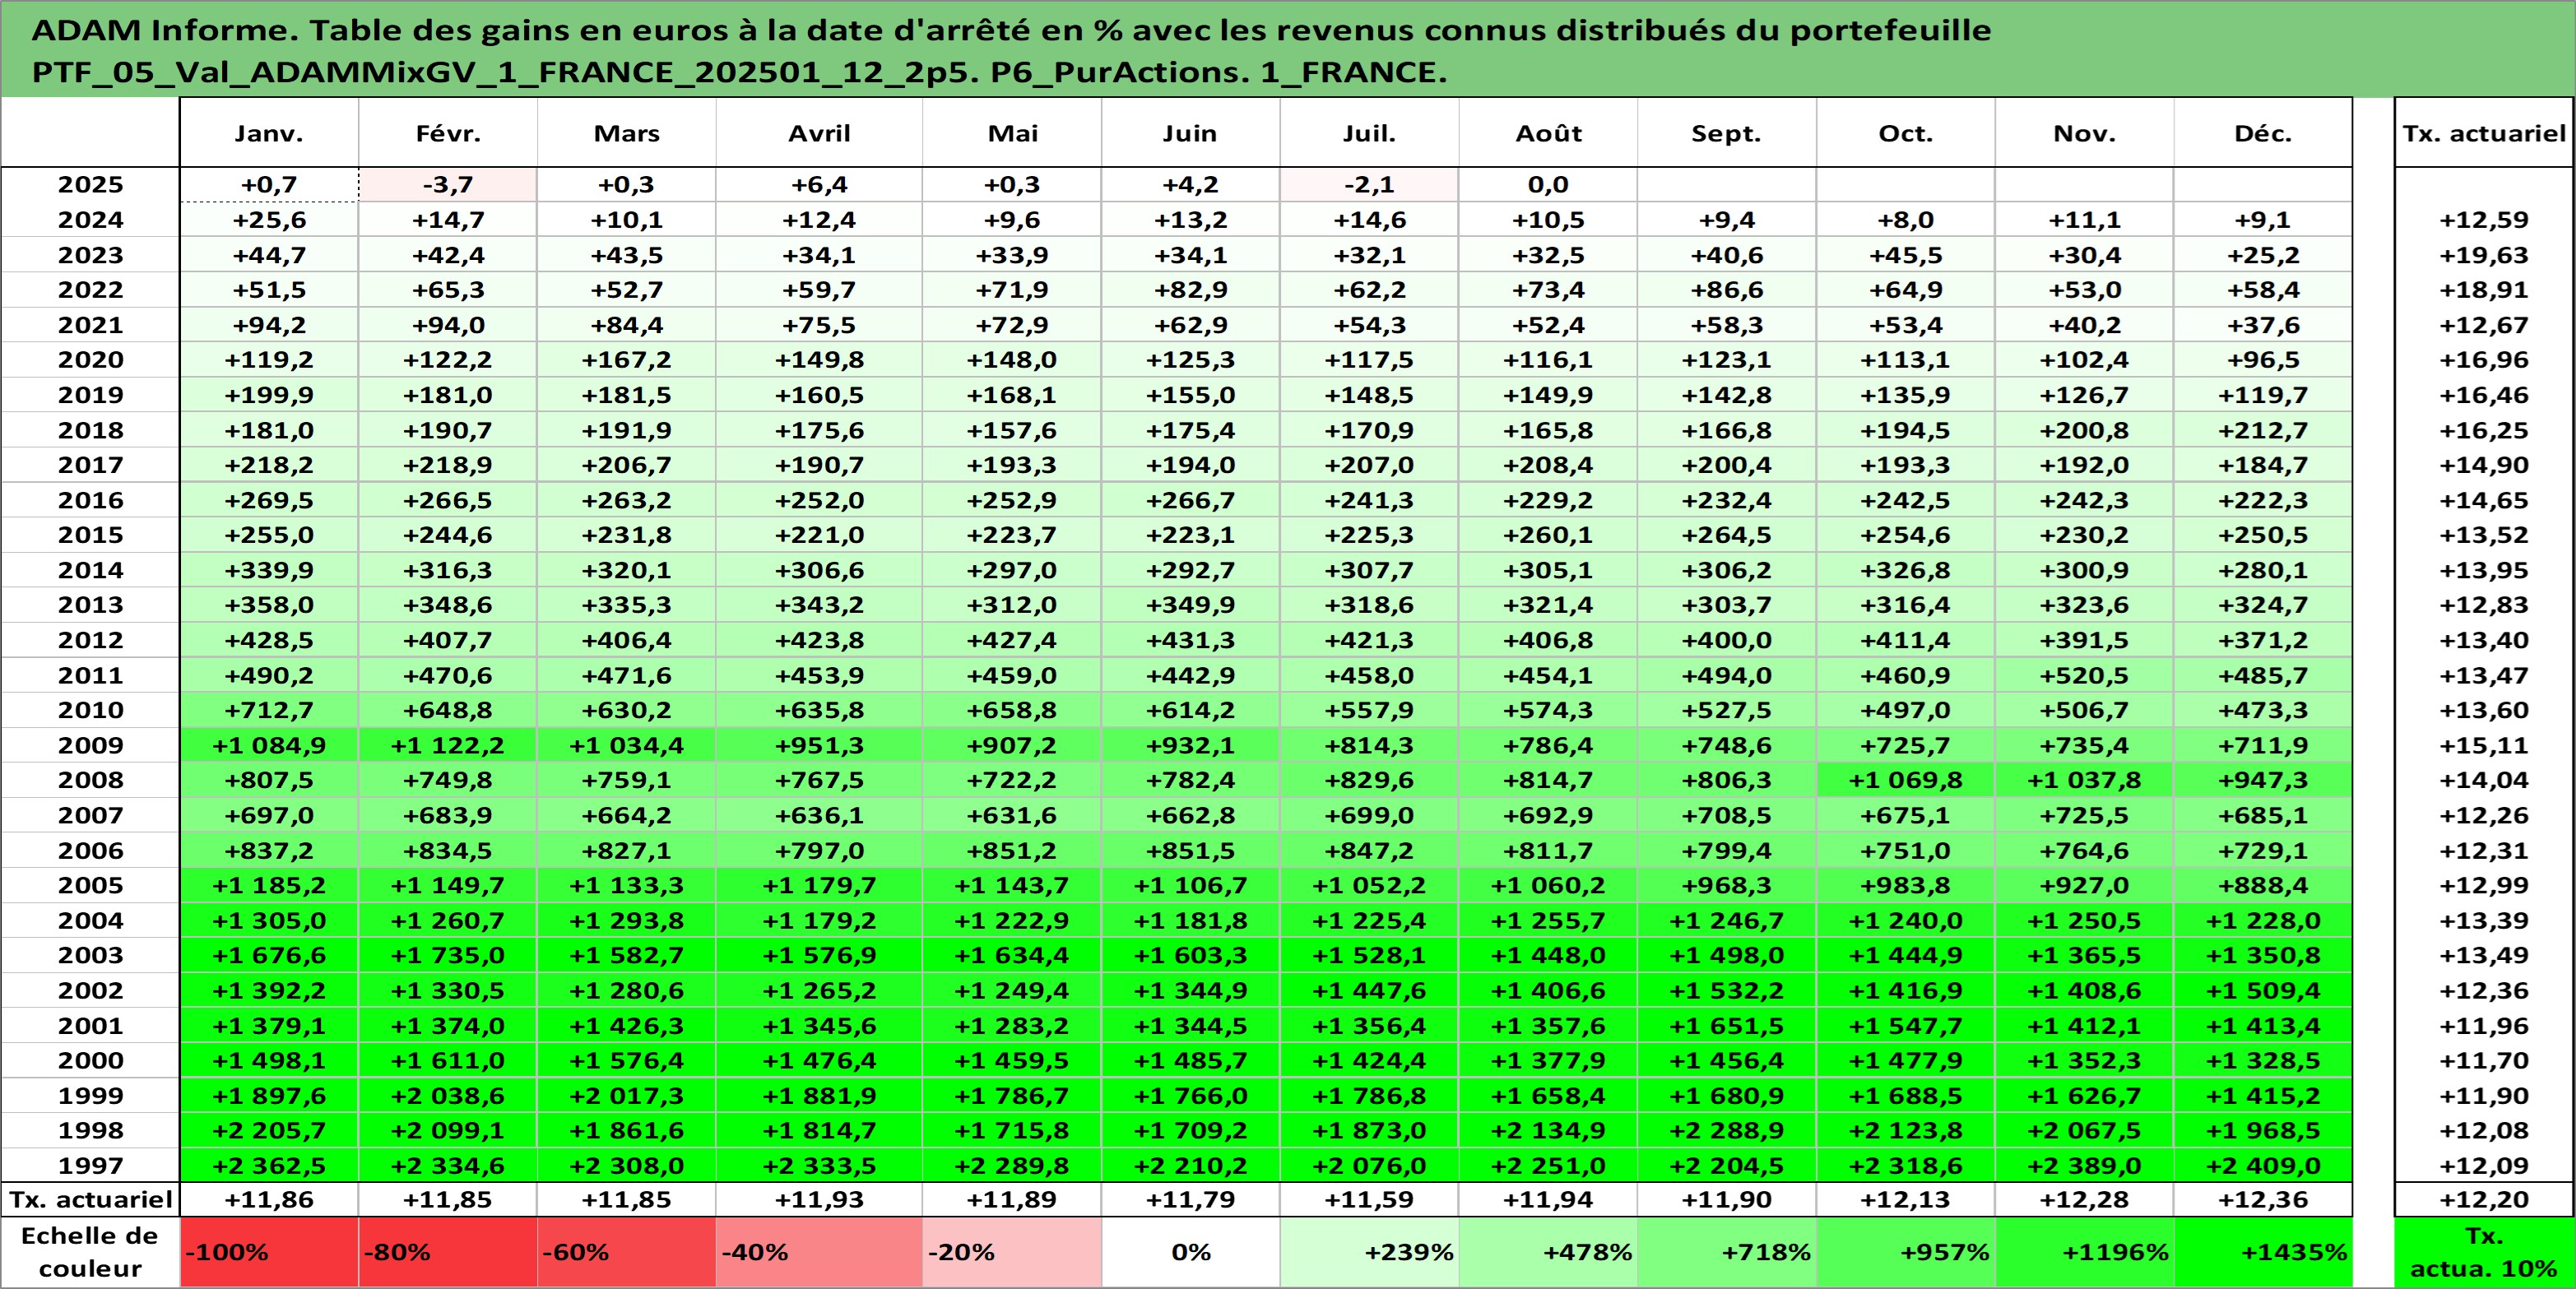Select the Mai column header
Screen dimensions: 2576x1289
click(x=1012, y=133)
